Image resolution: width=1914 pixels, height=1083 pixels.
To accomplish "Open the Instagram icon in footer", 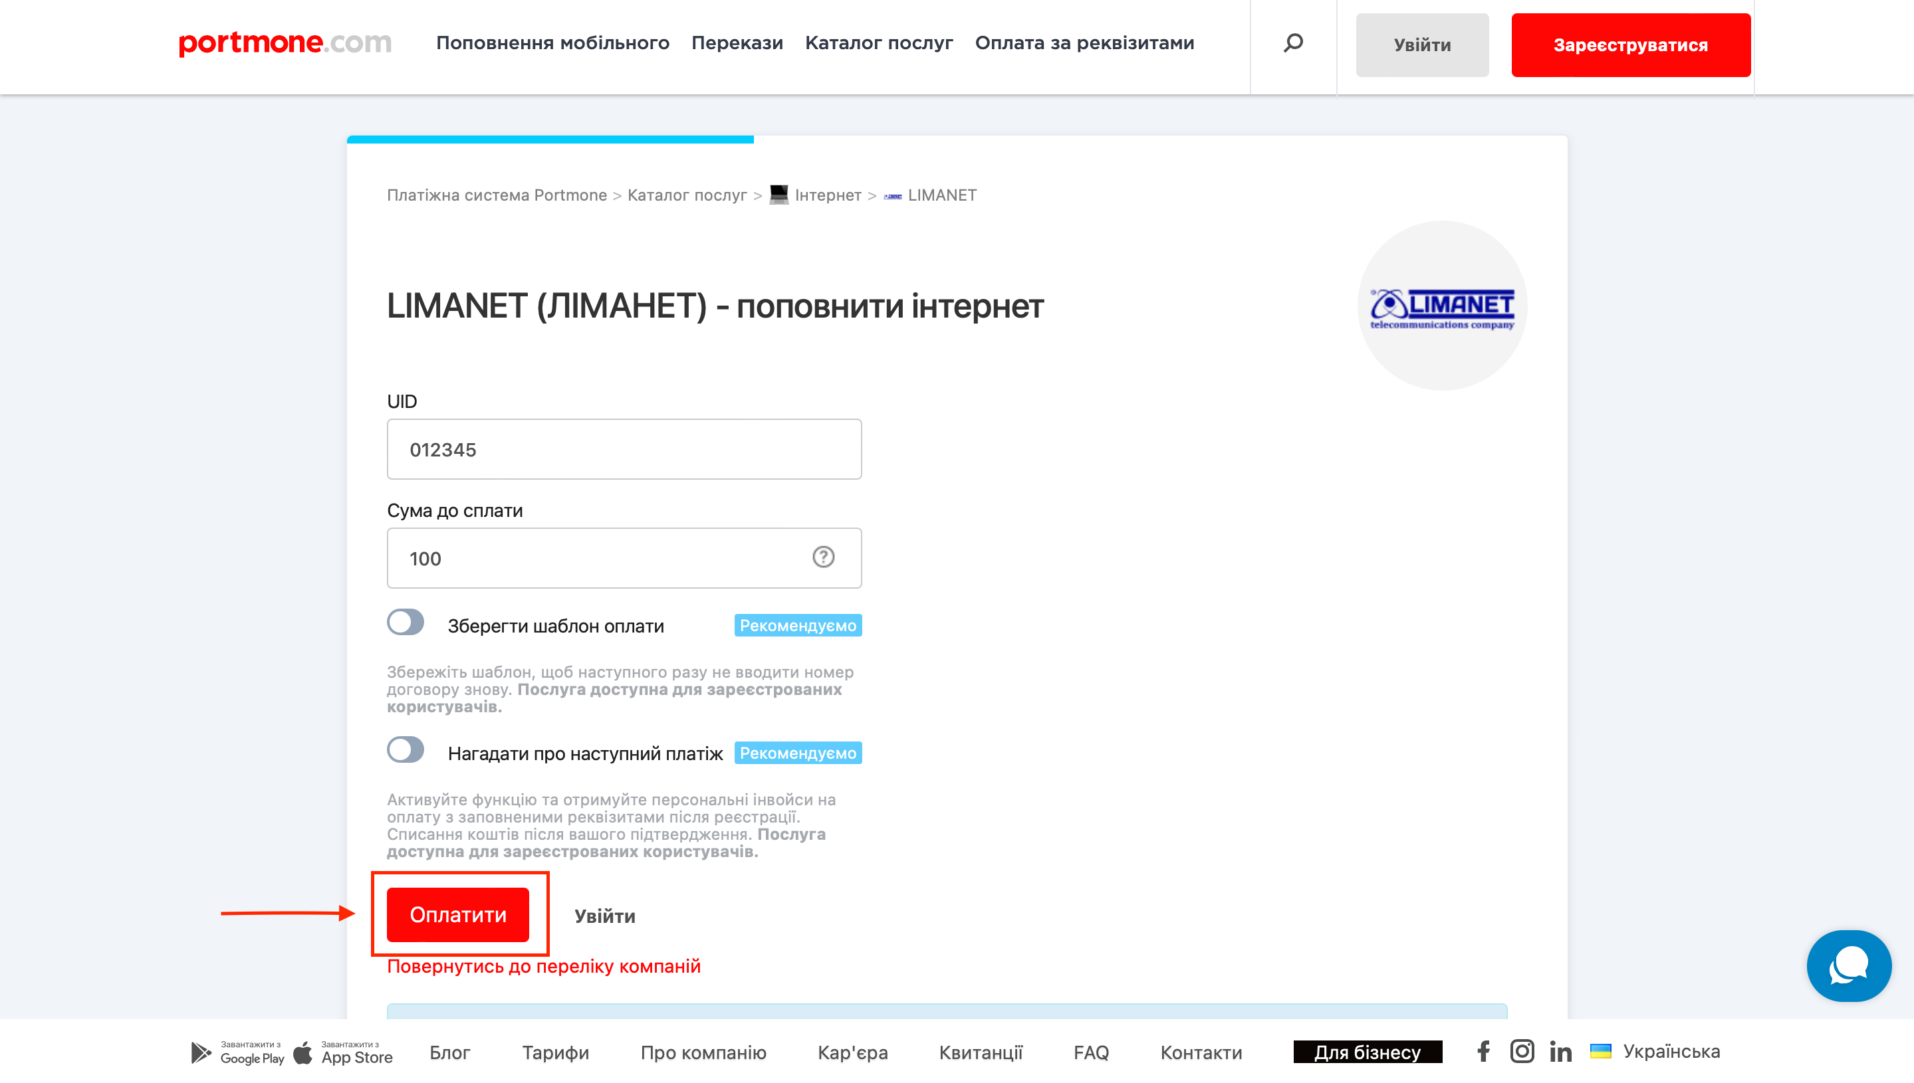I will (1522, 1051).
